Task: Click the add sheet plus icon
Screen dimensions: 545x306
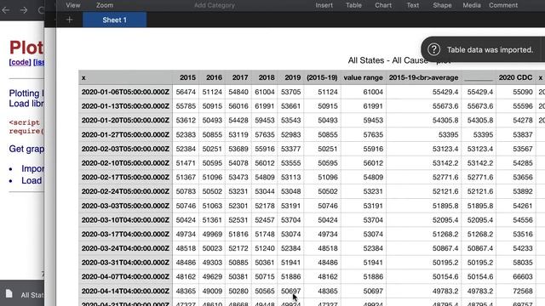Action: coord(69,20)
